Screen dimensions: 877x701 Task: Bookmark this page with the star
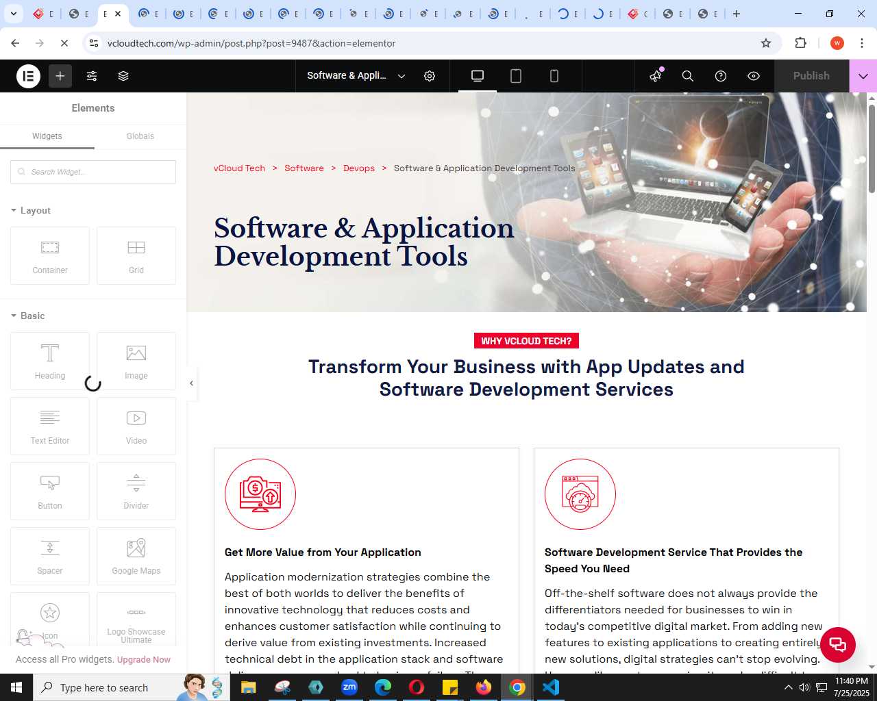[766, 43]
